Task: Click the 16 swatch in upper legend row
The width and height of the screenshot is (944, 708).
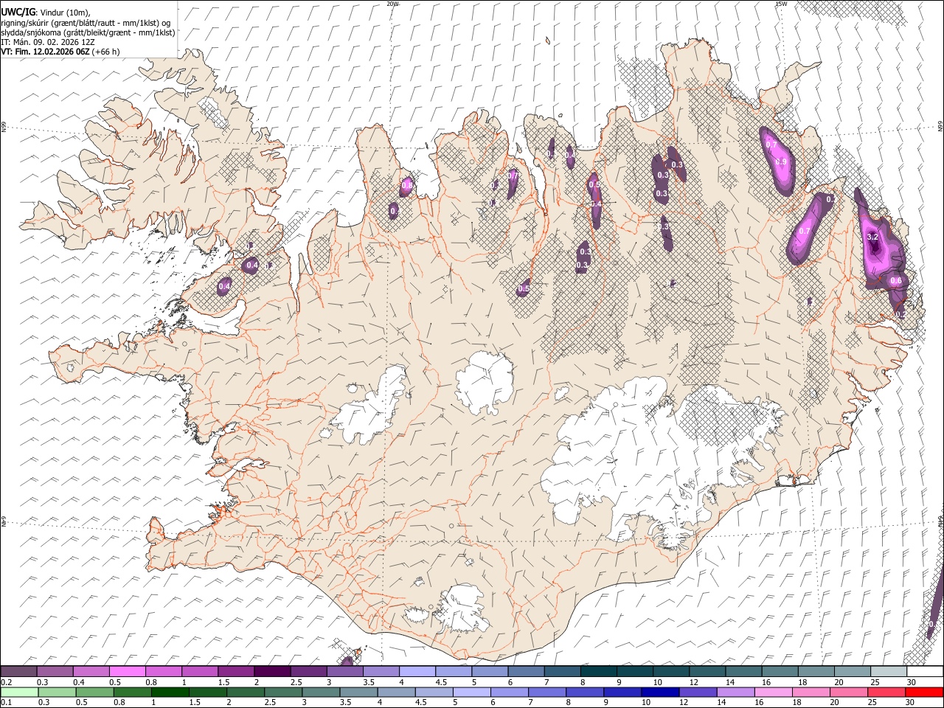Action: click(780, 671)
